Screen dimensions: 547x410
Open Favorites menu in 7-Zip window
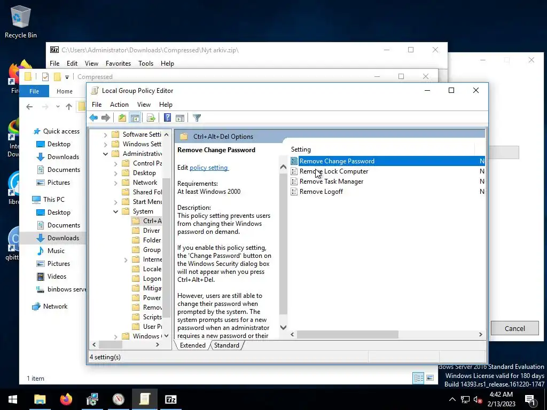pyautogui.click(x=118, y=64)
